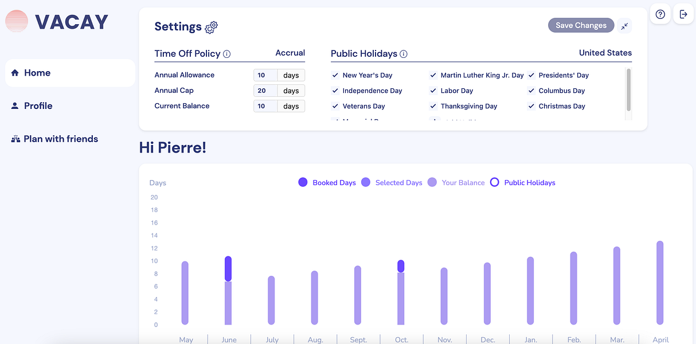Screen dimensions: 696x344
Task: Toggle the Labor Day checkbox
Action: 433,91
